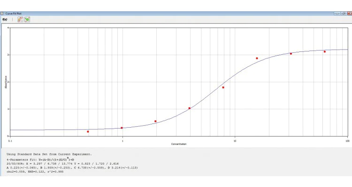
Task: Select the red data point at concentration 2
Action: [155, 121]
